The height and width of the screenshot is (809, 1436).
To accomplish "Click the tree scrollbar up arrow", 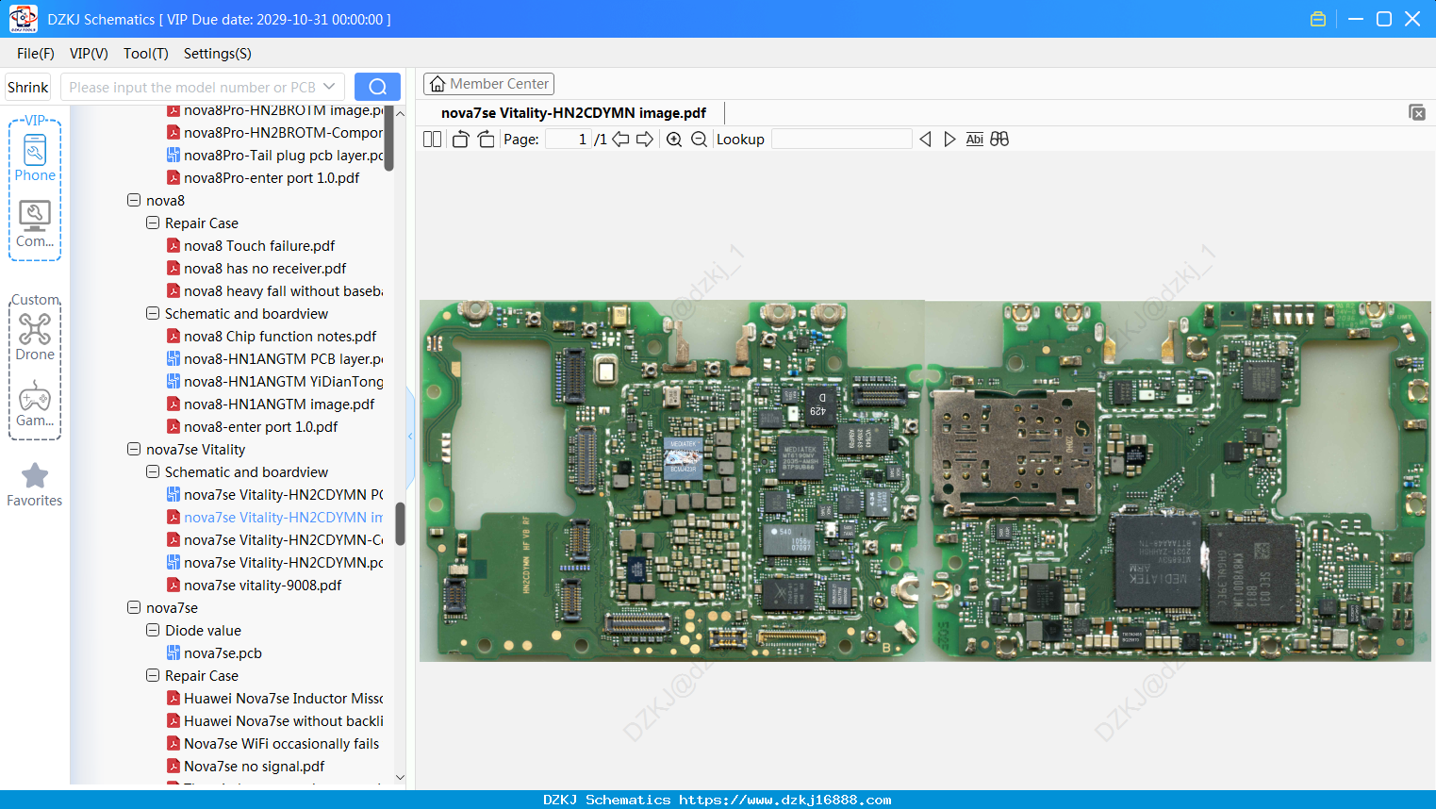I will (400, 113).
